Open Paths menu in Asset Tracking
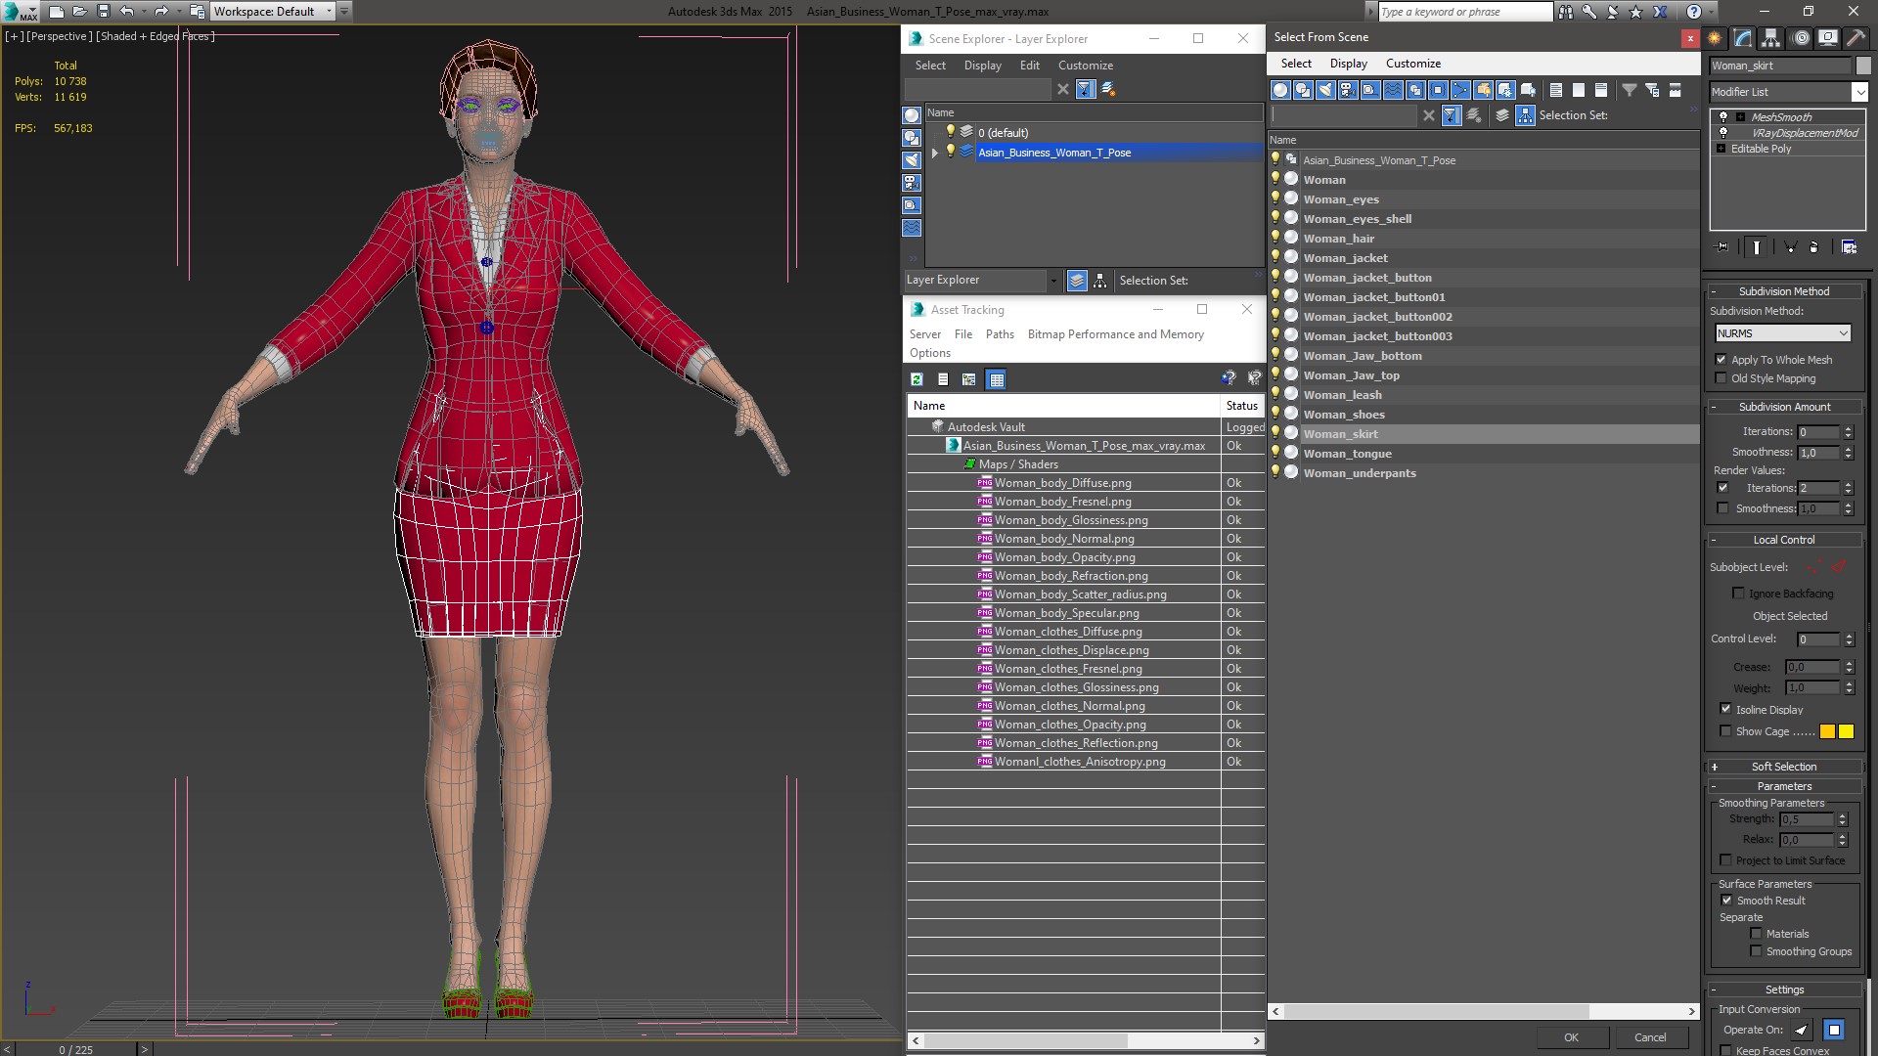Viewport: 1878px width, 1056px height. coord(1000,334)
